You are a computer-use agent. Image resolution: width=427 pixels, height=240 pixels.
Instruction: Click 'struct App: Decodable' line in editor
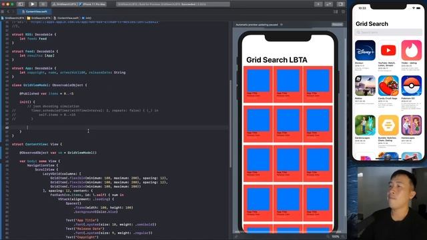(x=34, y=68)
